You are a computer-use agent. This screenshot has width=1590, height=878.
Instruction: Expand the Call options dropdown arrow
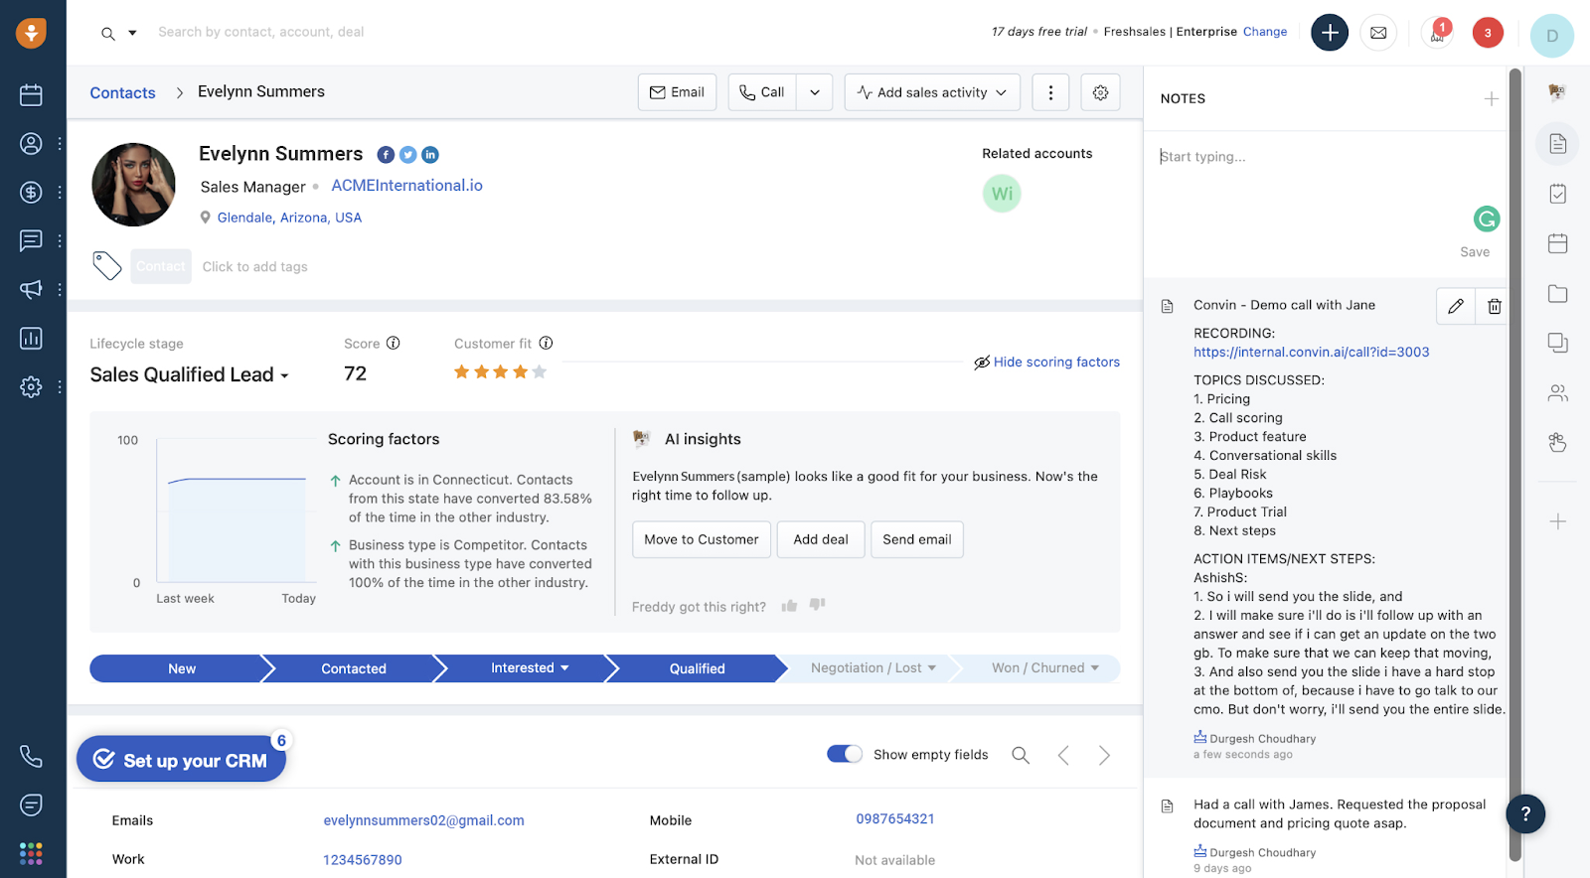tap(815, 92)
